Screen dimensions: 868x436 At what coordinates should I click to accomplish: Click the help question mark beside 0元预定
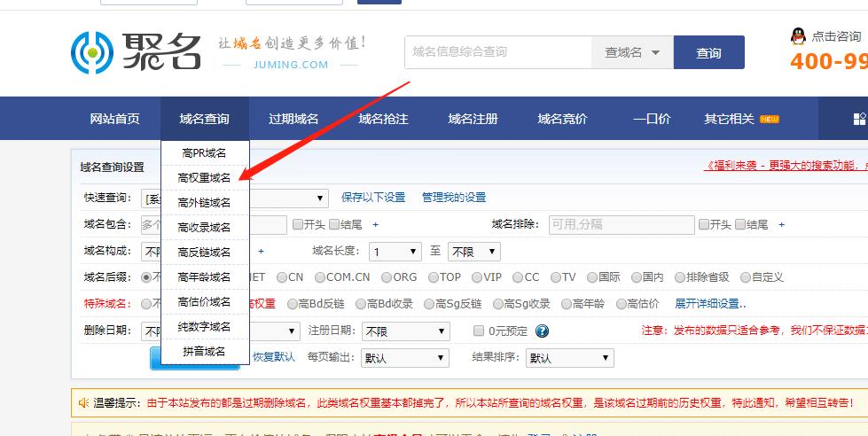542,331
